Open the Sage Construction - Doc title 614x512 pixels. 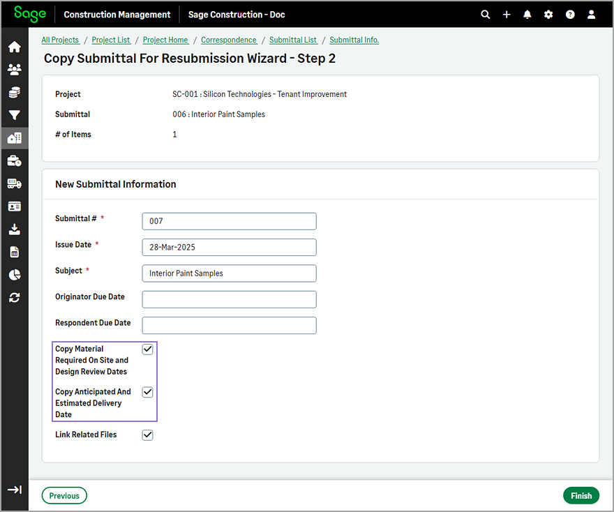point(237,15)
